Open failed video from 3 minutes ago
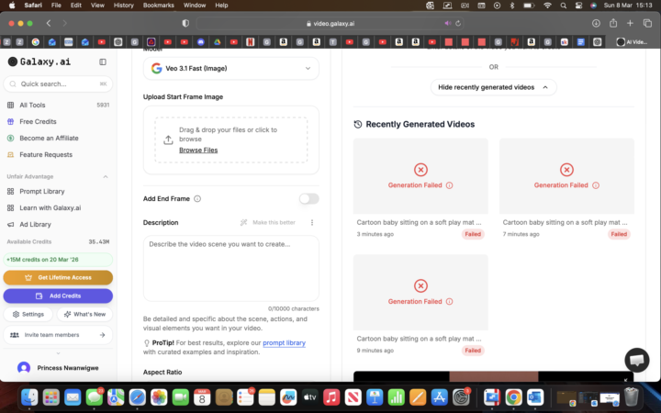Image resolution: width=661 pixels, height=413 pixels. (x=420, y=176)
